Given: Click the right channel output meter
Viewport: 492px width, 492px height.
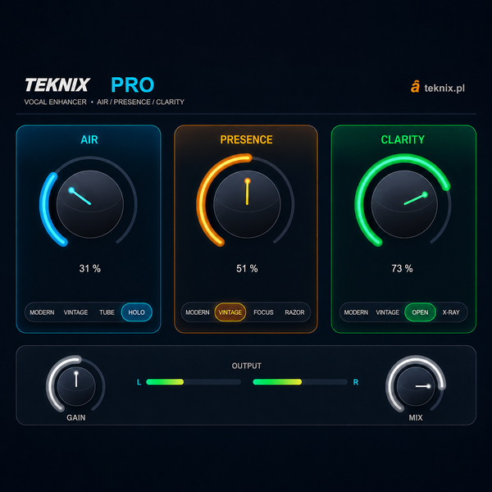Looking at the screenshot, I should click(x=300, y=382).
